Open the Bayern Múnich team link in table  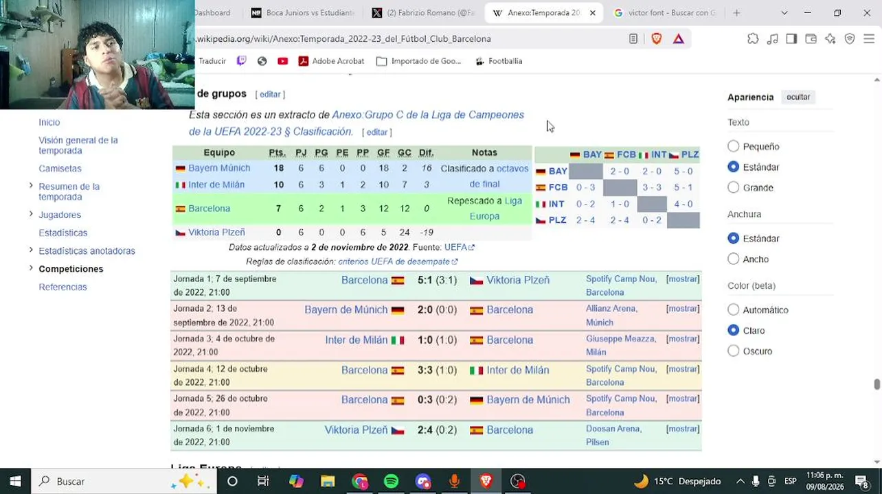(x=219, y=168)
